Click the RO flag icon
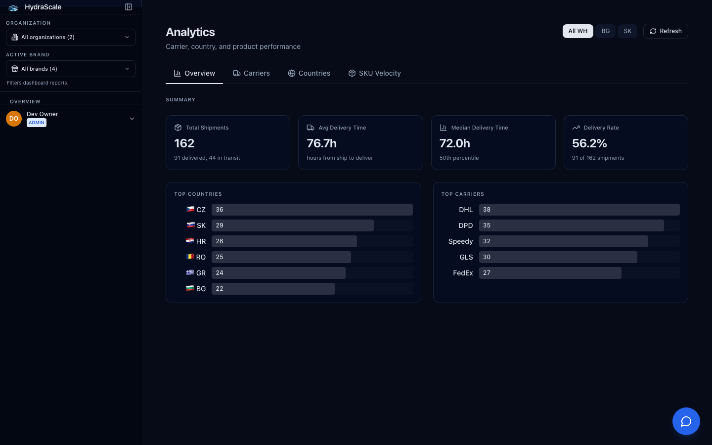Image resolution: width=712 pixels, height=445 pixels. pos(190,257)
